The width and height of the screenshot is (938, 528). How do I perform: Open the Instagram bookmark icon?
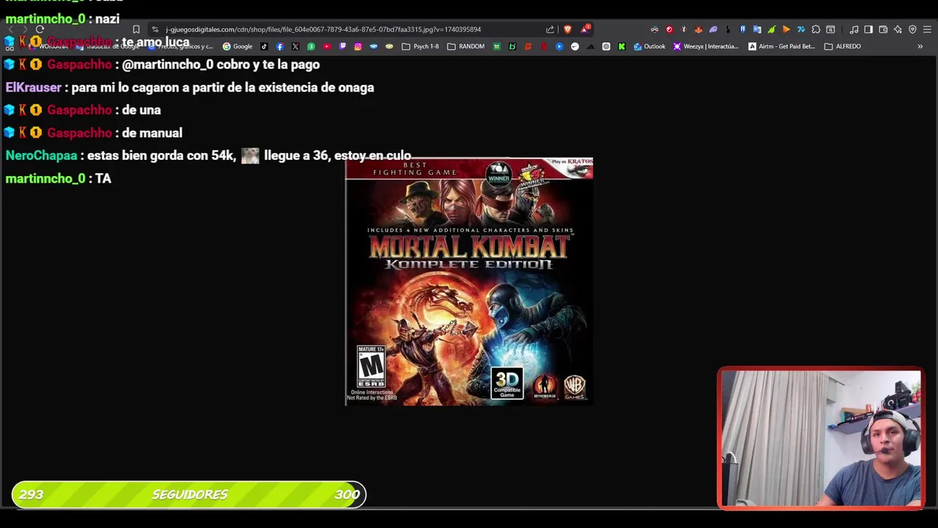coord(358,46)
